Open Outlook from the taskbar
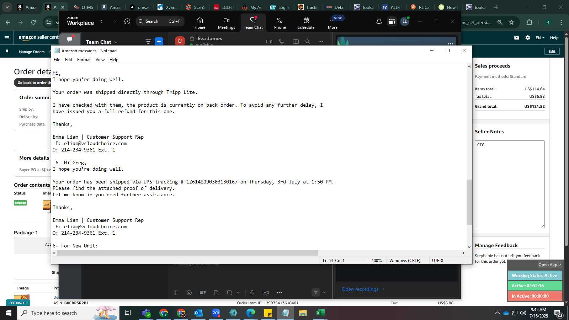 click(198, 313)
